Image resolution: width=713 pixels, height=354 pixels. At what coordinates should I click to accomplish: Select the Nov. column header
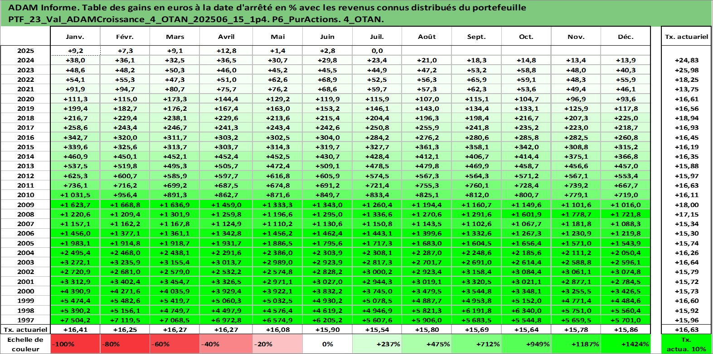(576, 37)
